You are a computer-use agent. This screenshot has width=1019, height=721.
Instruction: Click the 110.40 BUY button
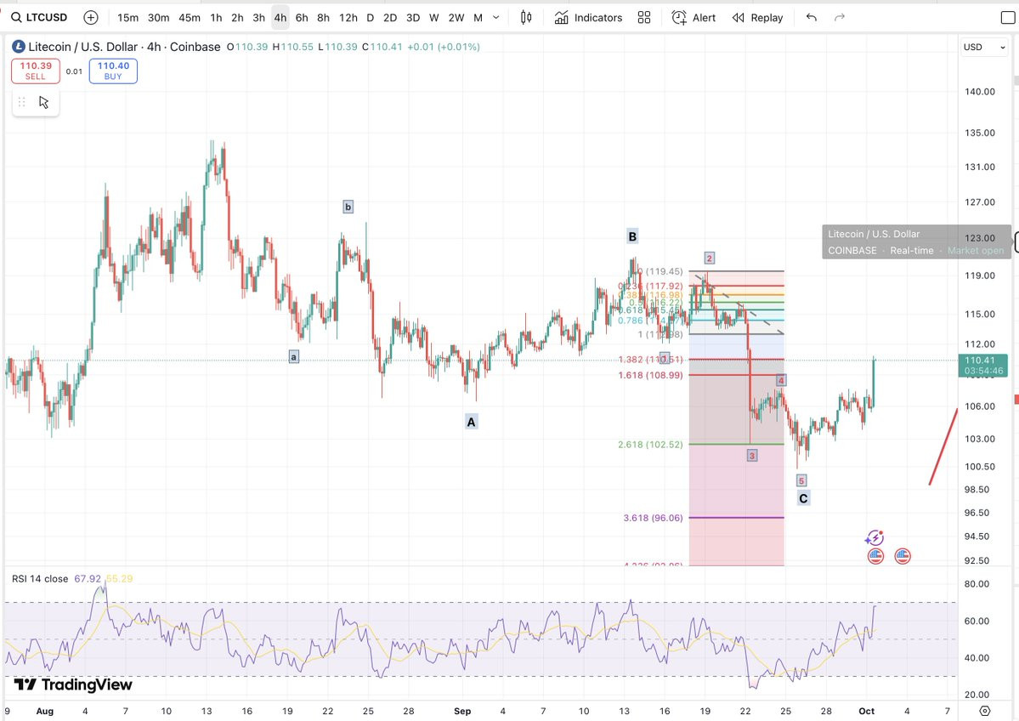tap(113, 71)
